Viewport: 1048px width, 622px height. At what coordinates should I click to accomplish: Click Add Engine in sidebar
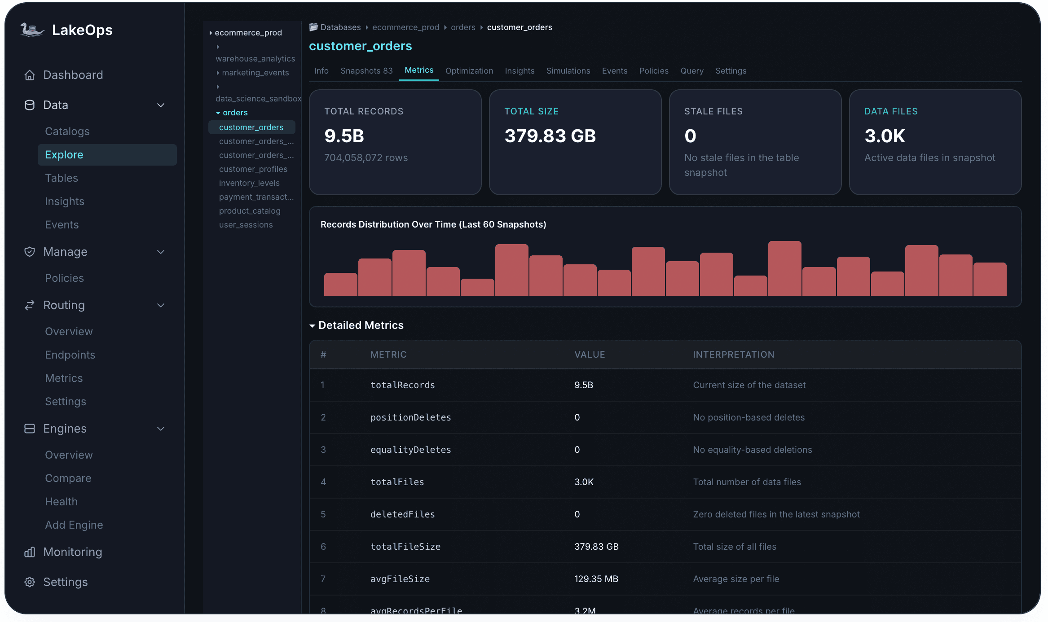[x=74, y=525]
